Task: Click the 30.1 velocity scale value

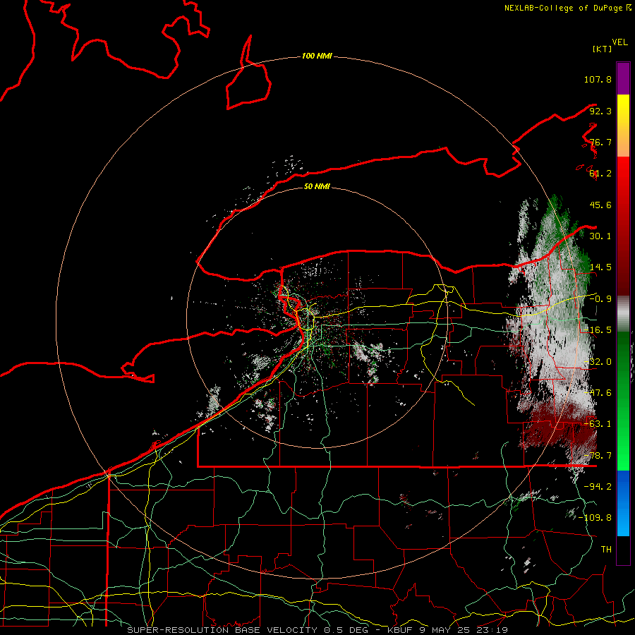Action: [x=600, y=236]
